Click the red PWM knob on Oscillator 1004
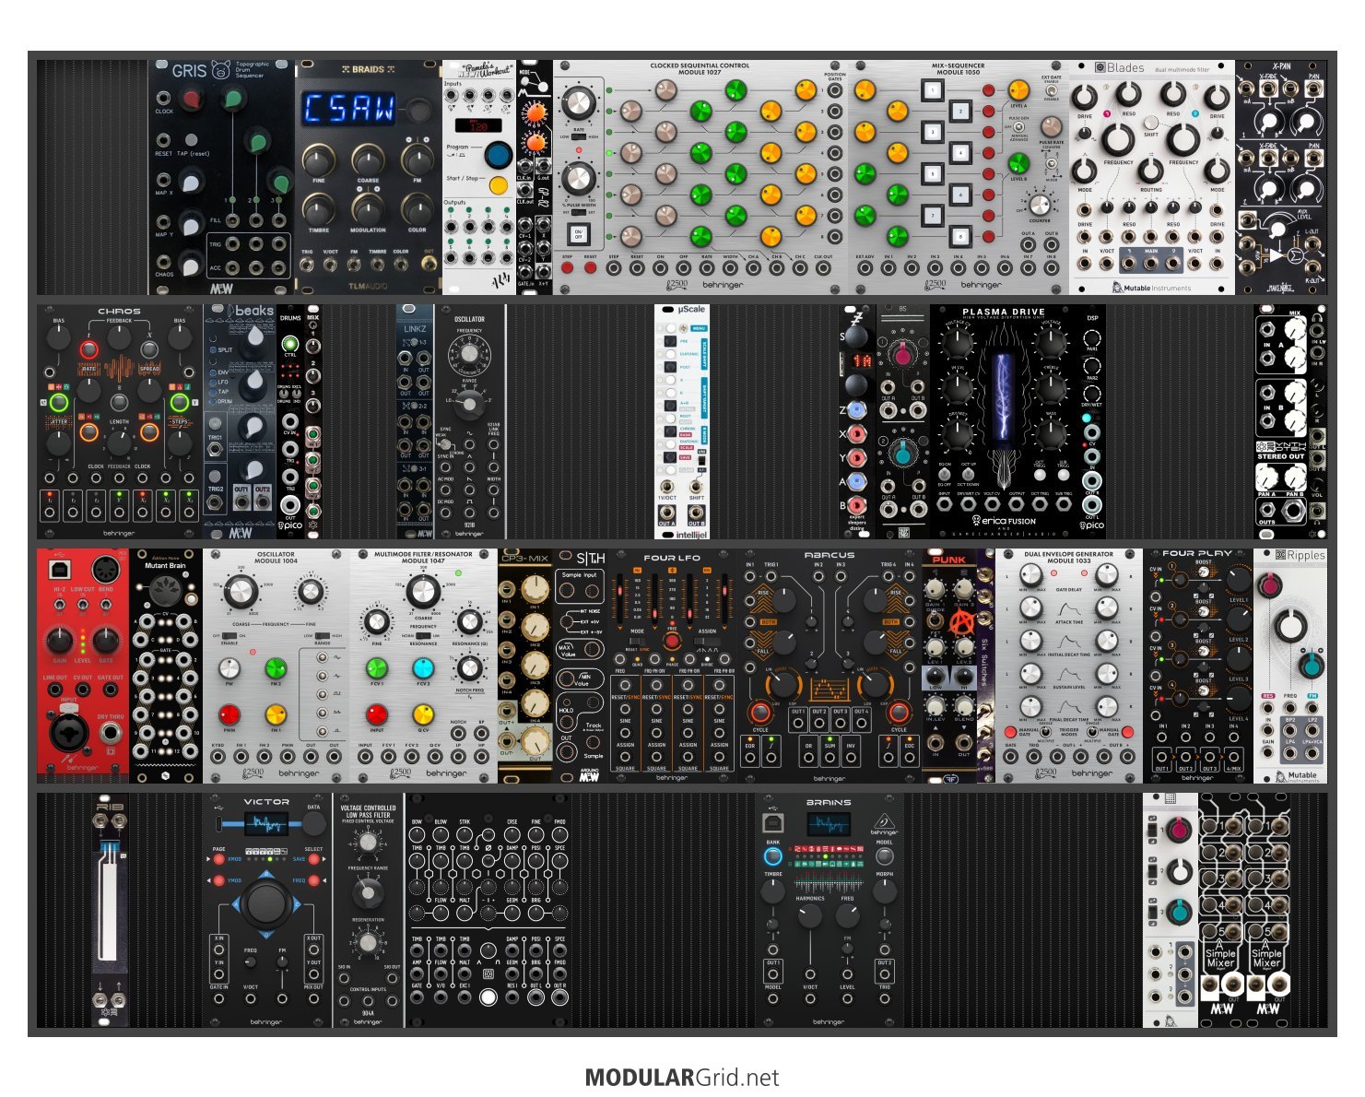The height and width of the screenshot is (1097, 1365). click(x=229, y=714)
